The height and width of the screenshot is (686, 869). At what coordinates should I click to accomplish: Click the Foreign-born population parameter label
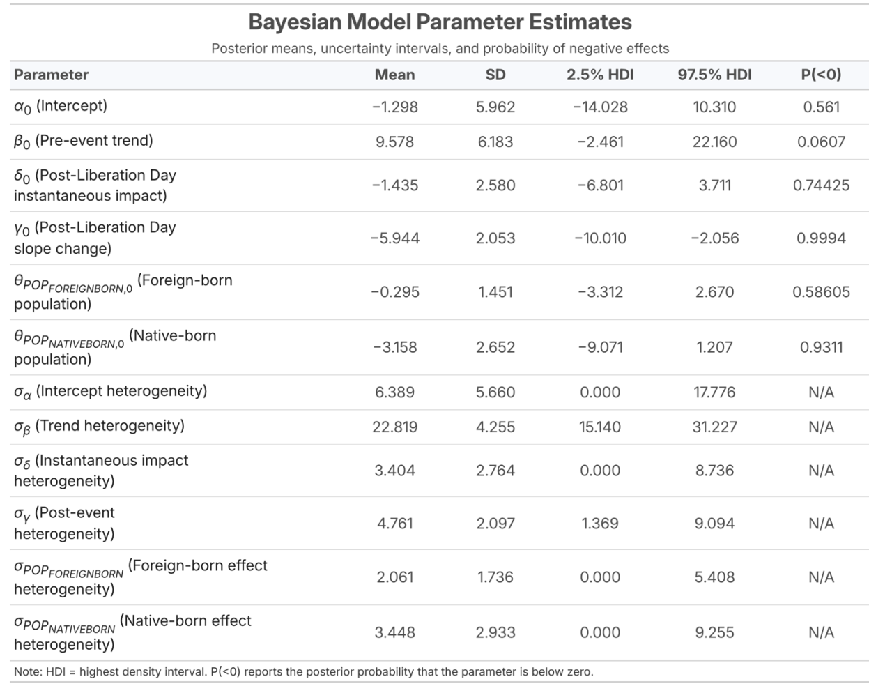[123, 292]
